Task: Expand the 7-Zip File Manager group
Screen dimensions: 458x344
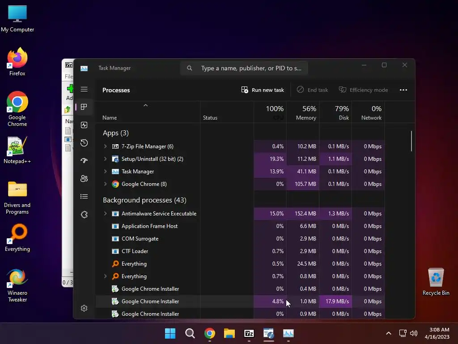Action: coord(106,146)
